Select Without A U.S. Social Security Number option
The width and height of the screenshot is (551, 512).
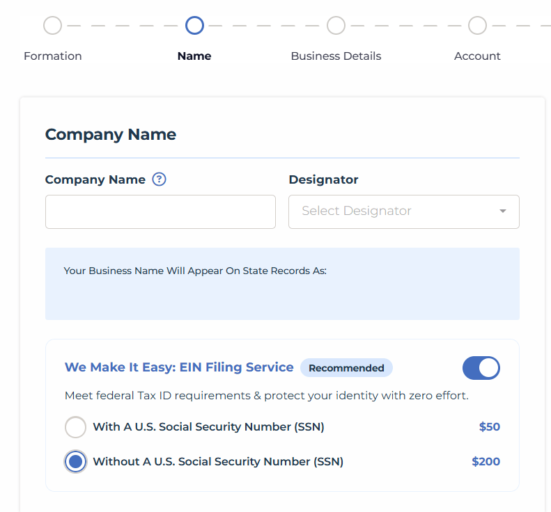click(75, 461)
